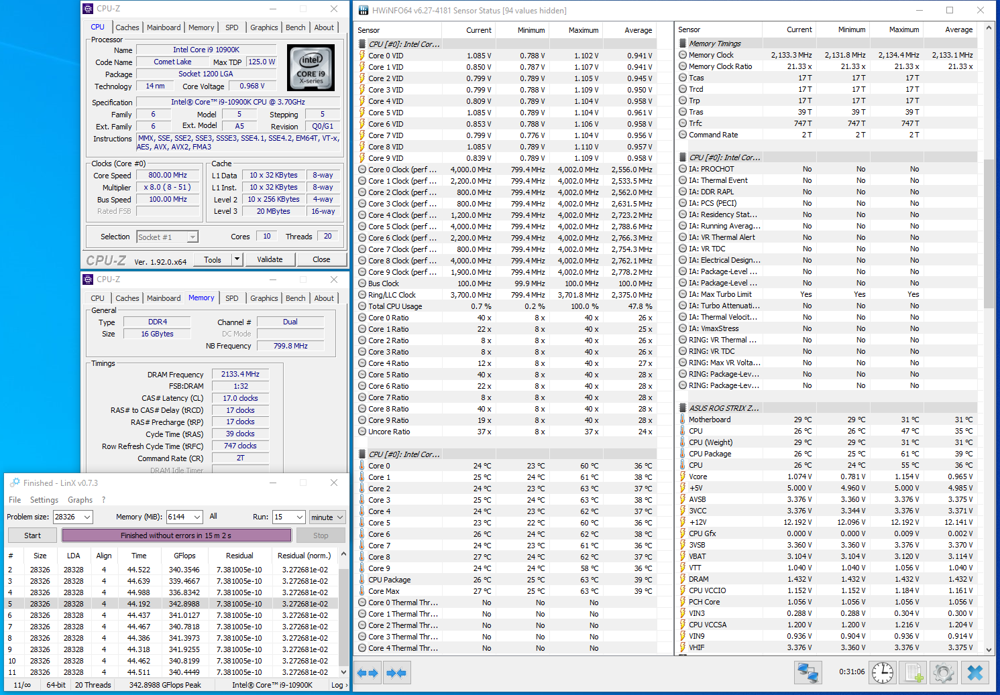The height and width of the screenshot is (695, 1000).
Task: Click the expand columns arrows icon in HWiNFO
Action: point(368,673)
